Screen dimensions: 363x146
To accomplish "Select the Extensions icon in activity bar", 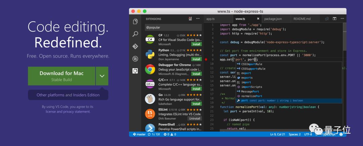I will point(135,71).
